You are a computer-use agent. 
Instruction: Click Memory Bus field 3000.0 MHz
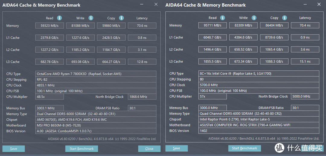(x=213, y=108)
